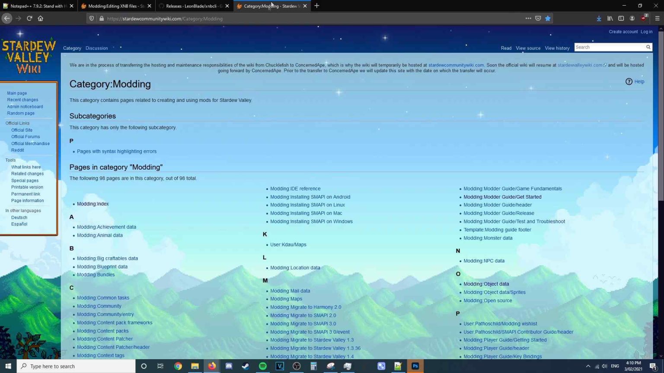Expand the hidden system tray icons chevron
Screen dimensions: 664x373
tap(588, 366)
